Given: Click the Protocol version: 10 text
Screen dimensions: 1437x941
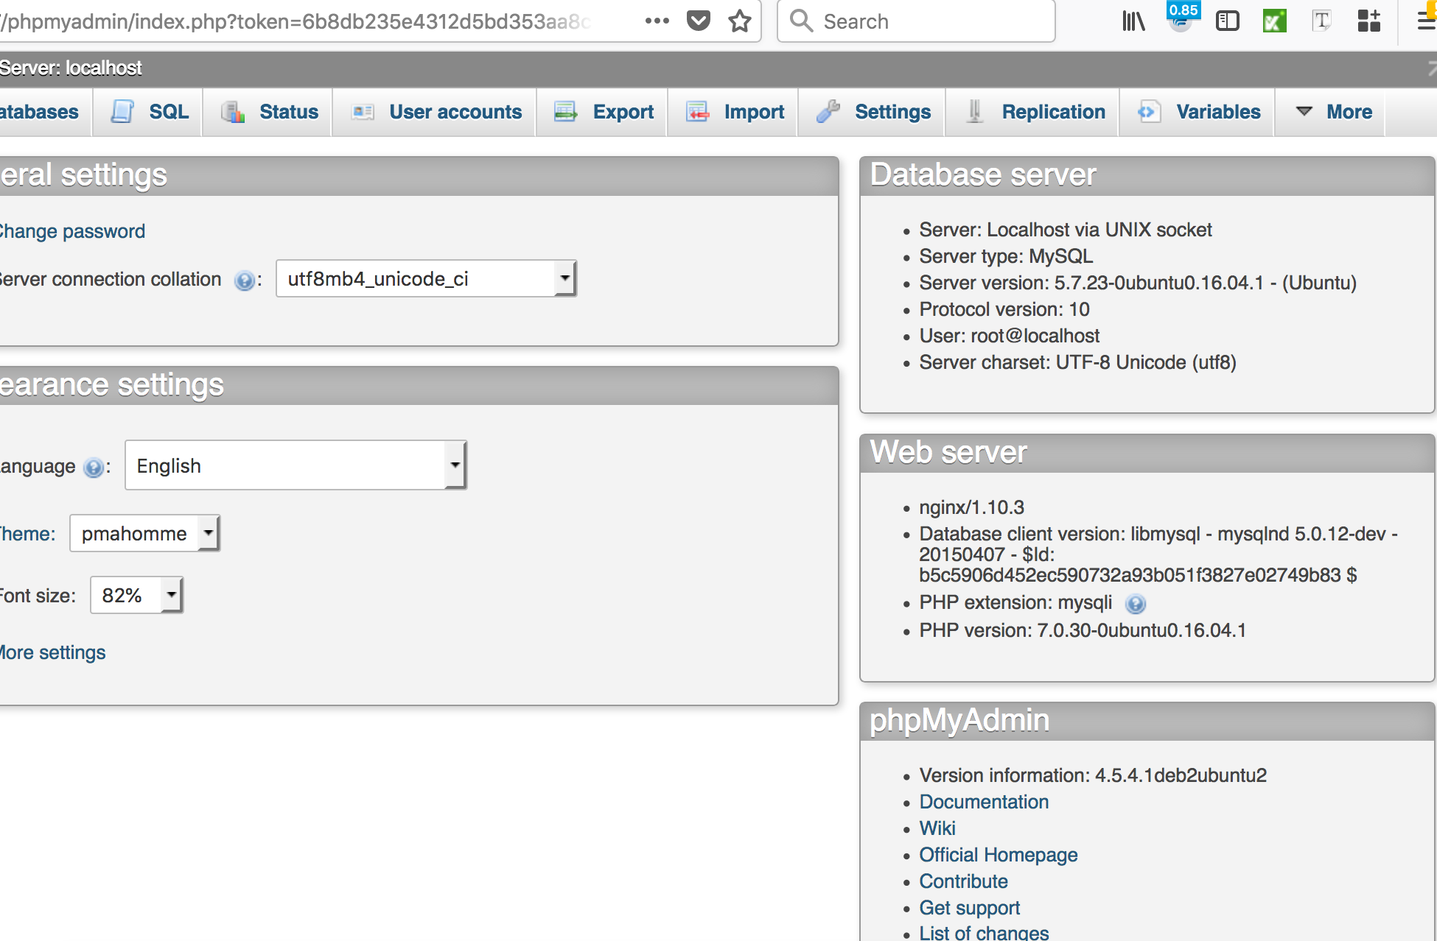Looking at the screenshot, I should 1004,309.
